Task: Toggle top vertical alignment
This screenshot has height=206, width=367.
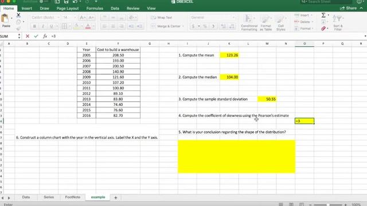Action: (x=104, y=18)
